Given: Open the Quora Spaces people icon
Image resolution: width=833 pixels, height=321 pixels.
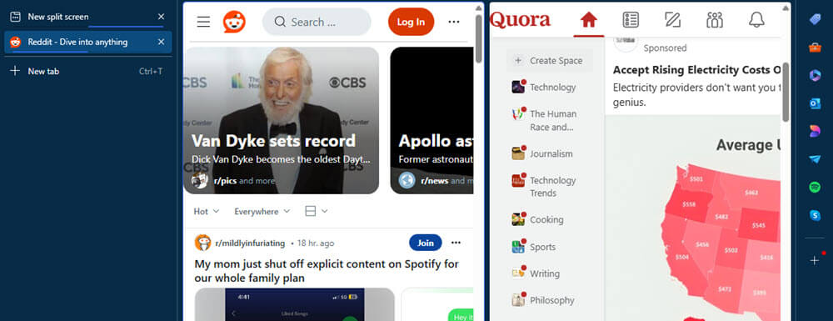Looking at the screenshot, I should click(x=715, y=20).
